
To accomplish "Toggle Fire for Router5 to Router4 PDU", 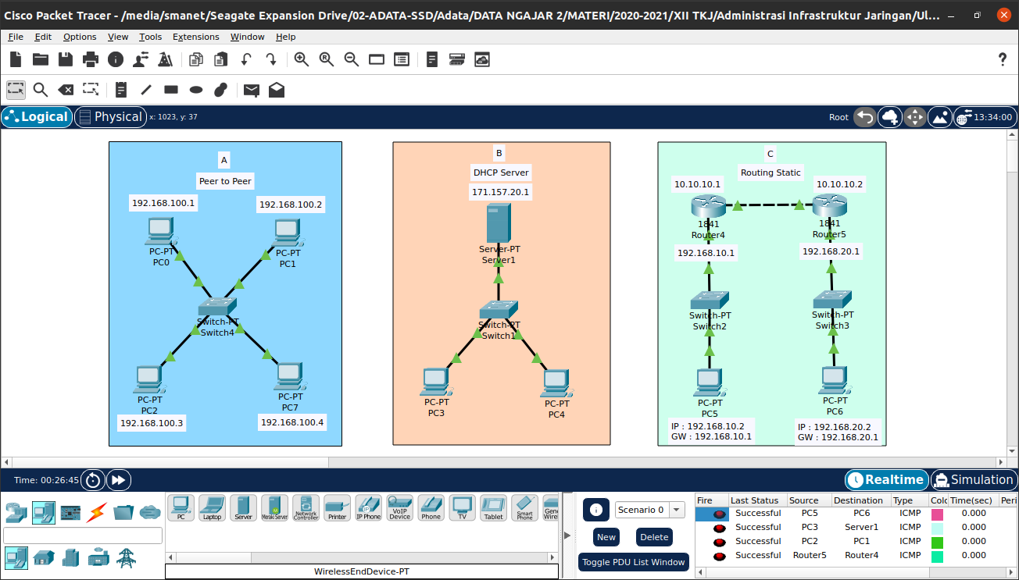I will tap(719, 557).
